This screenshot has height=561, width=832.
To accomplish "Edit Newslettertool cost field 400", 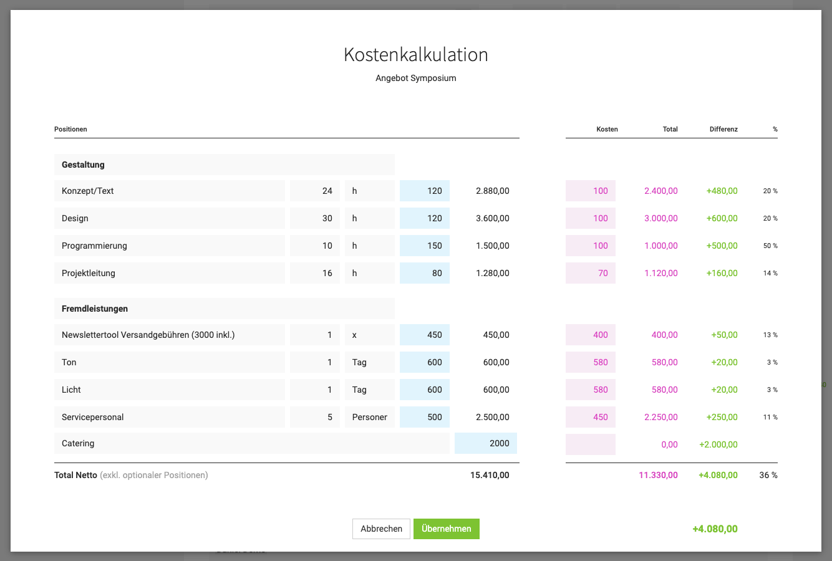I will click(x=591, y=335).
